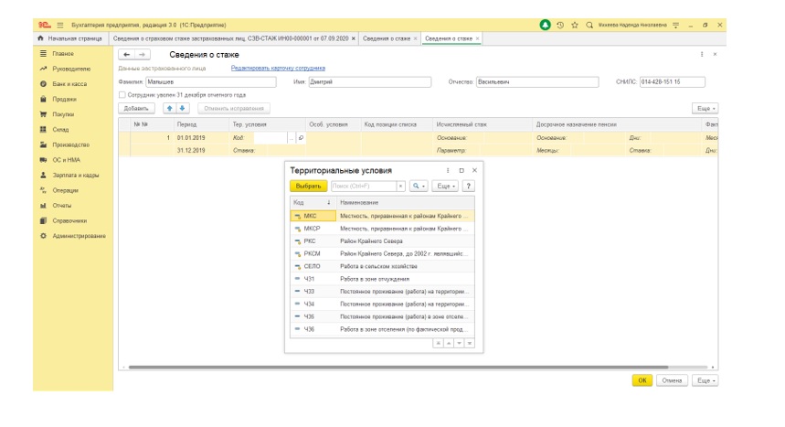
Task: Expand the 'Еще' dropdown in the dialog
Action: tap(444, 186)
